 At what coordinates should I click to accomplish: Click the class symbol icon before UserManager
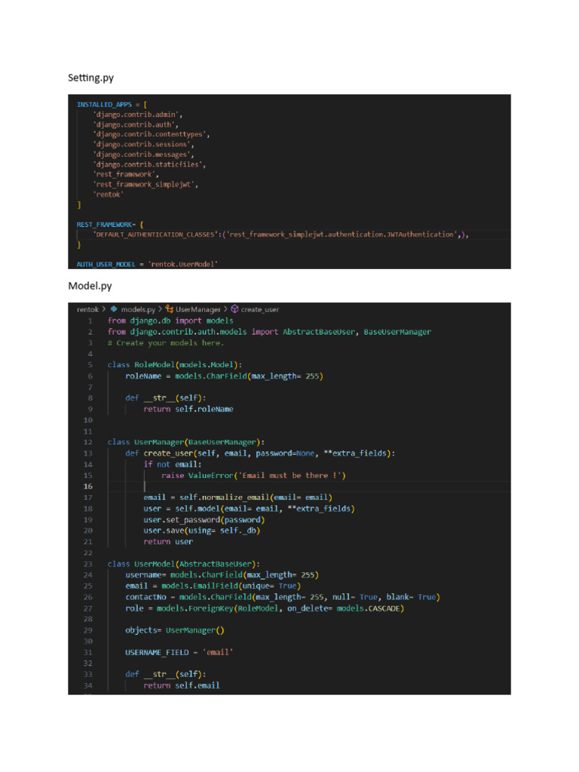pos(170,309)
